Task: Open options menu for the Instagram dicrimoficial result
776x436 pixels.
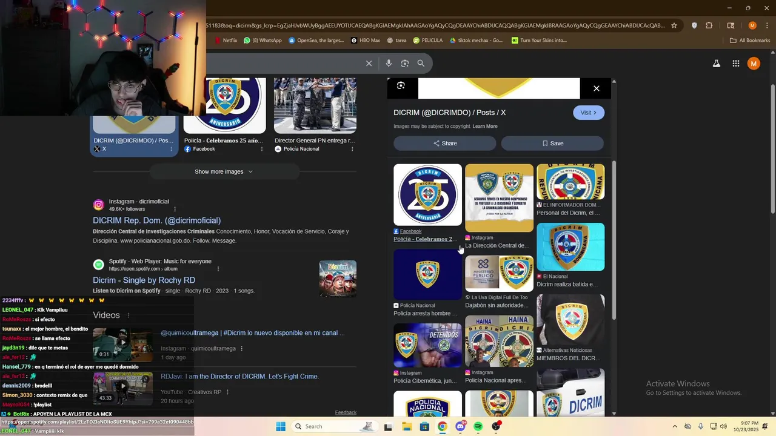Action: (x=175, y=209)
